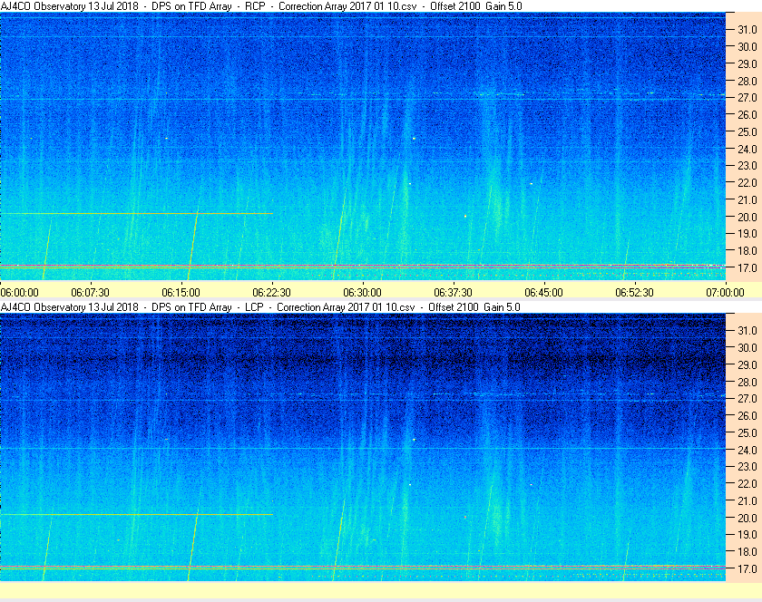Select the 07:00:00 time axis label
The width and height of the screenshot is (762, 602).
click(x=725, y=293)
